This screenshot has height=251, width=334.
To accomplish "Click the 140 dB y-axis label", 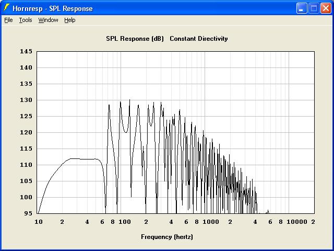I will [26, 67].
